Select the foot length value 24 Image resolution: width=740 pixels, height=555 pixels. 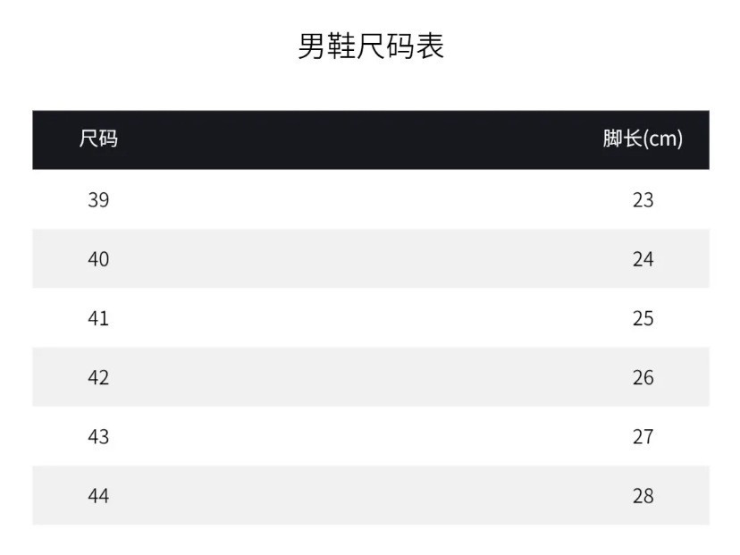coord(643,259)
